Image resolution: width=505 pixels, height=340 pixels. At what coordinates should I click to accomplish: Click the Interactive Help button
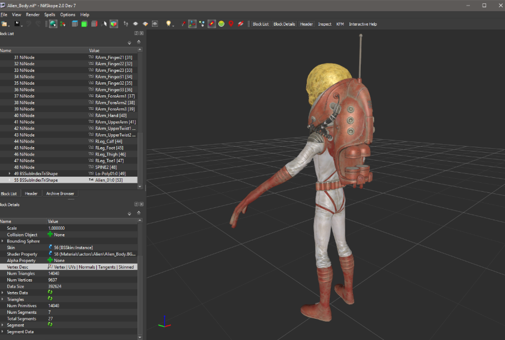coord(362,24)
